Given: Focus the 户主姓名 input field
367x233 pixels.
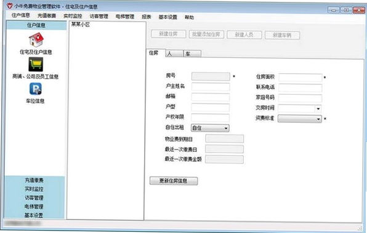Looking at the screenshot, I should [211, 87].
